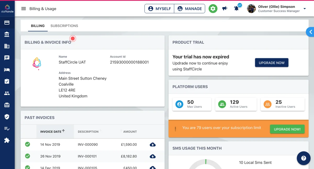314x169 pixels.
Task: Open the shield check sidebar icon
Action: tap(7, 117)
